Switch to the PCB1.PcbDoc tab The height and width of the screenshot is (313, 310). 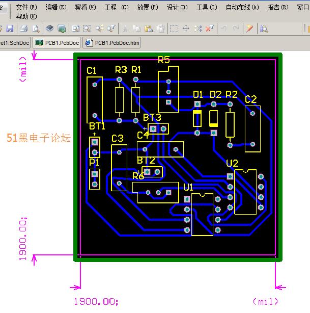57,43
